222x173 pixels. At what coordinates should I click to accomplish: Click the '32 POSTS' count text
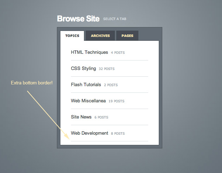click(107, 69)
